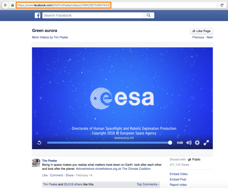
Task: Click the Facebook logo icon
Action: coord(37,15)
